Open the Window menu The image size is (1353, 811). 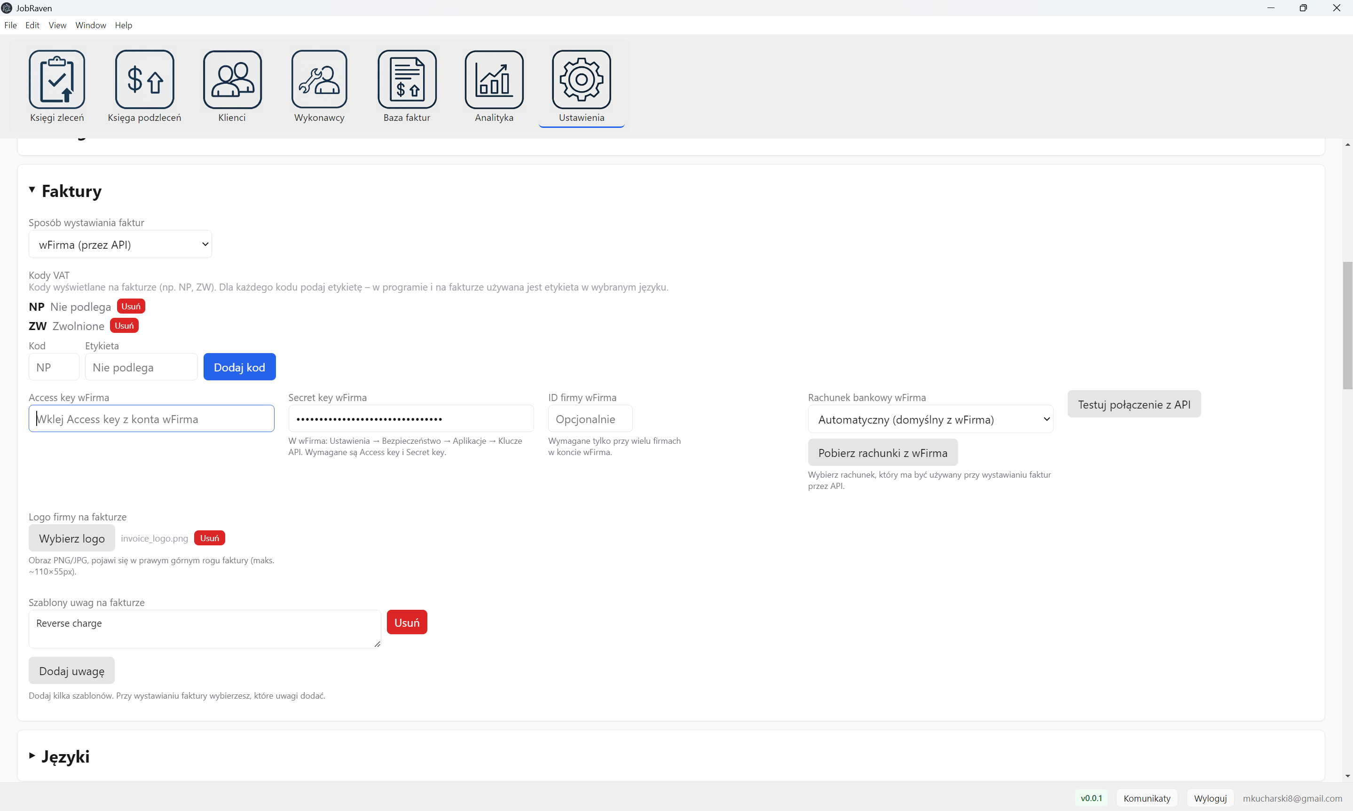click(x=90, y=25)
